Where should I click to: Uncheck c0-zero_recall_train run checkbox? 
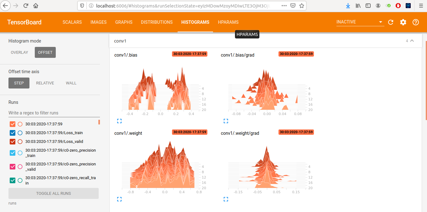(13, 180)
